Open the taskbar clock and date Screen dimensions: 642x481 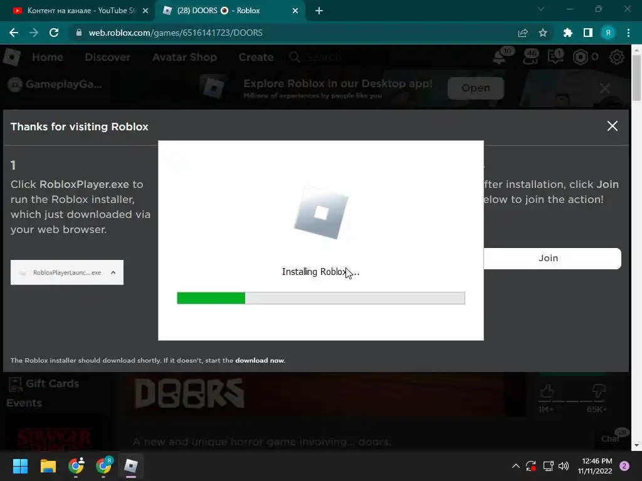tap(595, 466)
